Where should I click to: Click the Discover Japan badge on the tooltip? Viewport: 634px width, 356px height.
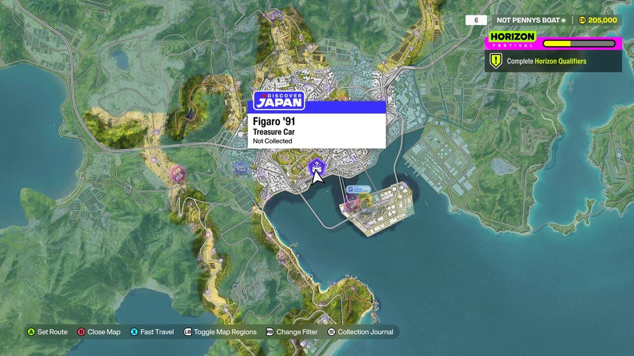(279, 100)
